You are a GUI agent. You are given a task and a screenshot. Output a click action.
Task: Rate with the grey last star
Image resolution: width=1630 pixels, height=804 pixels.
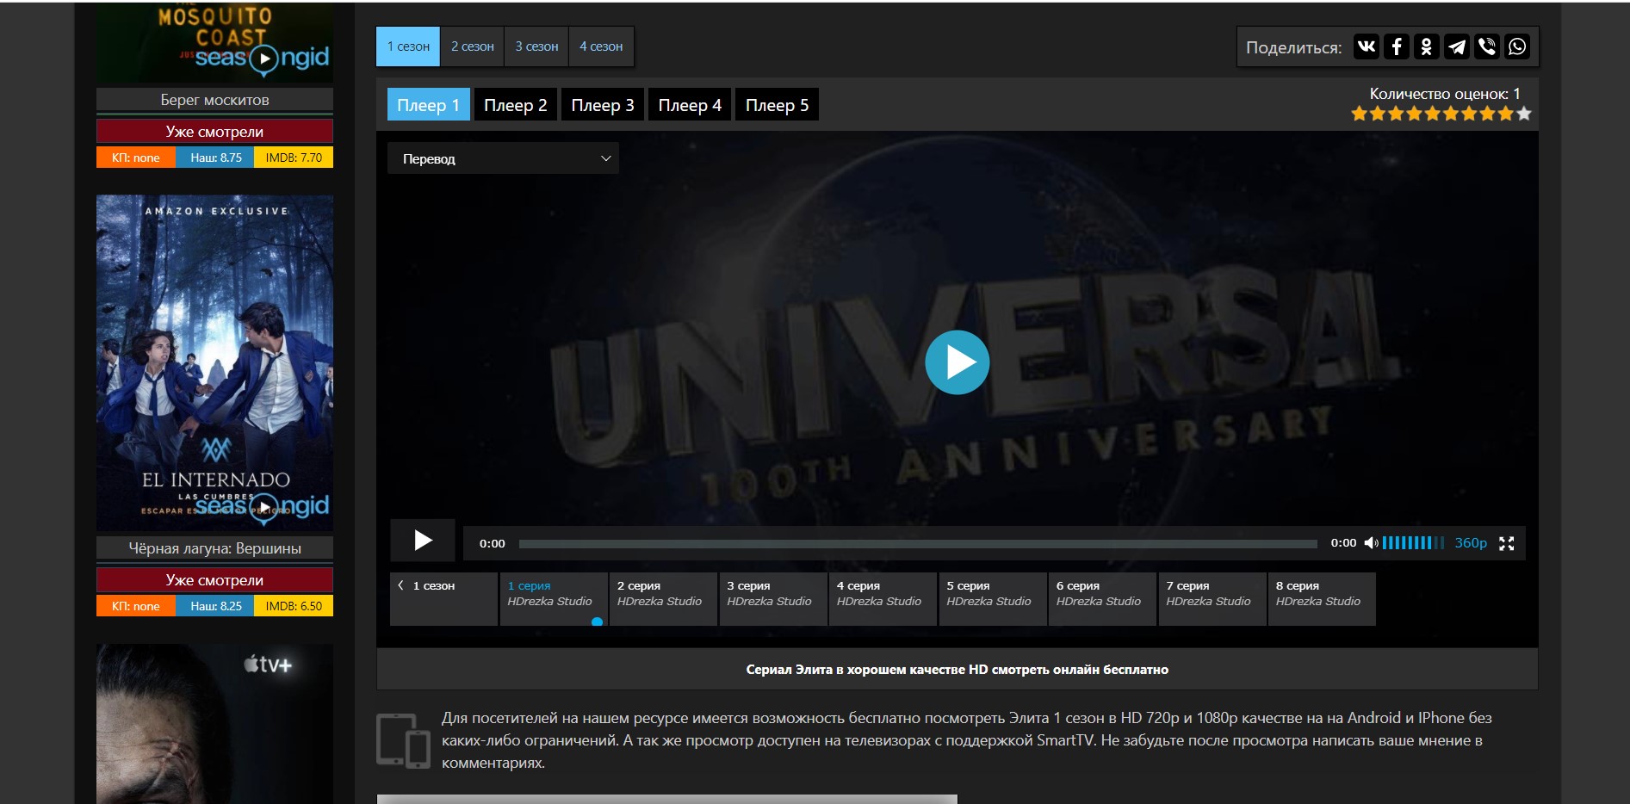tap(1524, 114)
